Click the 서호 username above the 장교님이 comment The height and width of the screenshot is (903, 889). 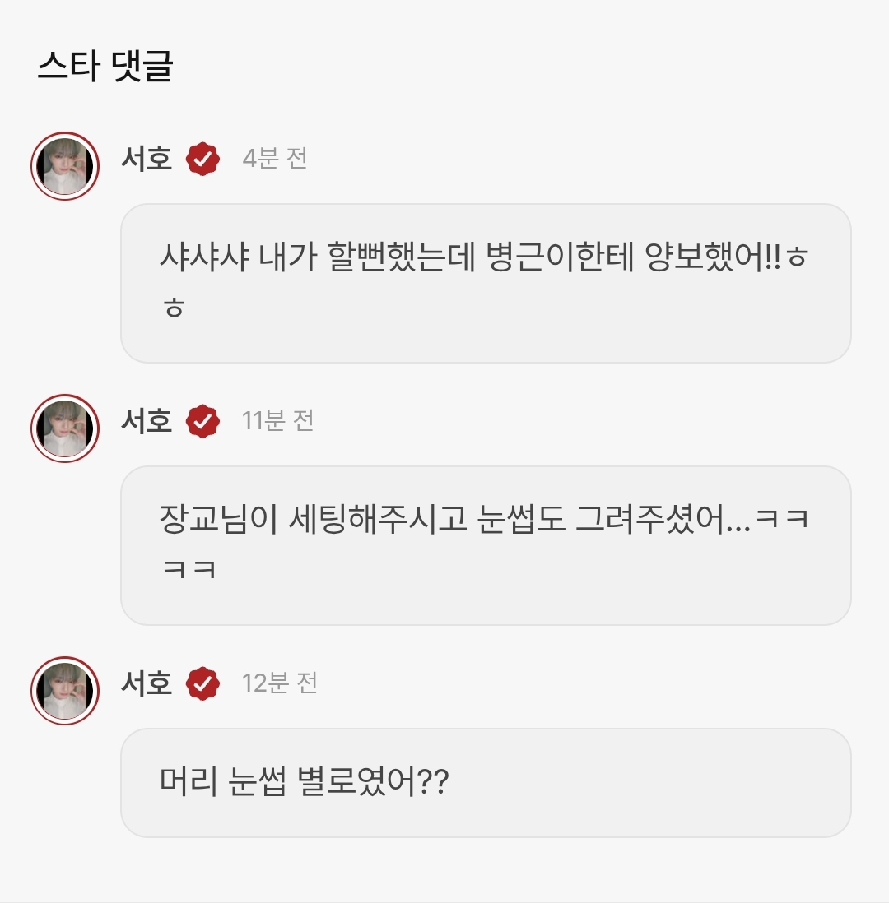click(x=147, y=420)
